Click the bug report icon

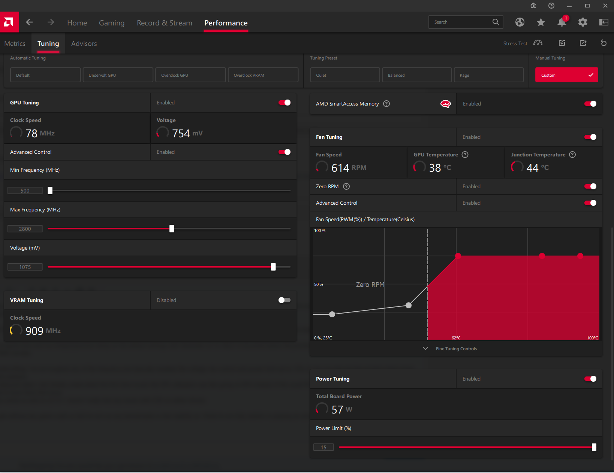533,6
